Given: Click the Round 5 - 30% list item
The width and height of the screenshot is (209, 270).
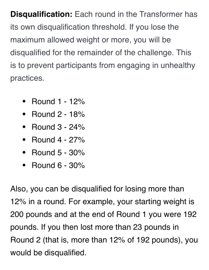Looking at the screenshot, I should 58,153.
